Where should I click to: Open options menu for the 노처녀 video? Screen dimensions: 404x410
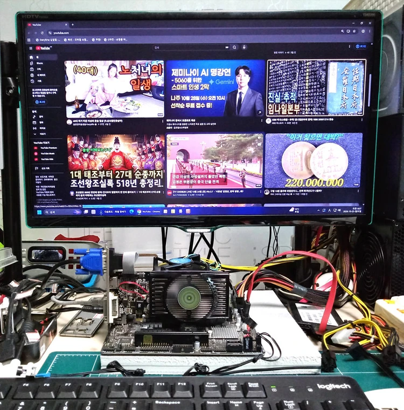click(163, 122)
